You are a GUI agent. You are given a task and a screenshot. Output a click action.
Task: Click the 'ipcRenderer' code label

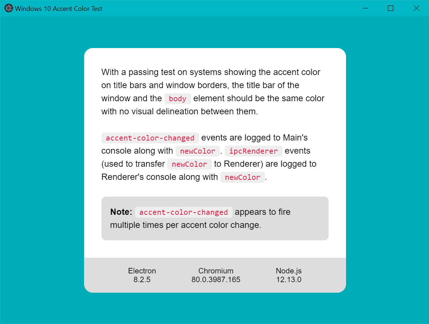253,151
